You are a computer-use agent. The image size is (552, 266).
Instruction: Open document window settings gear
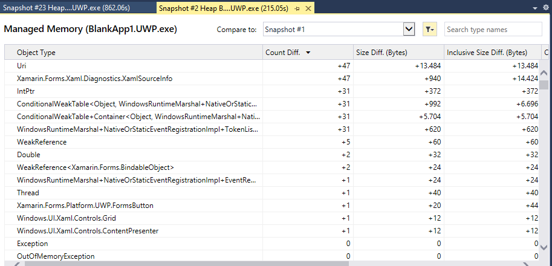[x=546, y=8]
